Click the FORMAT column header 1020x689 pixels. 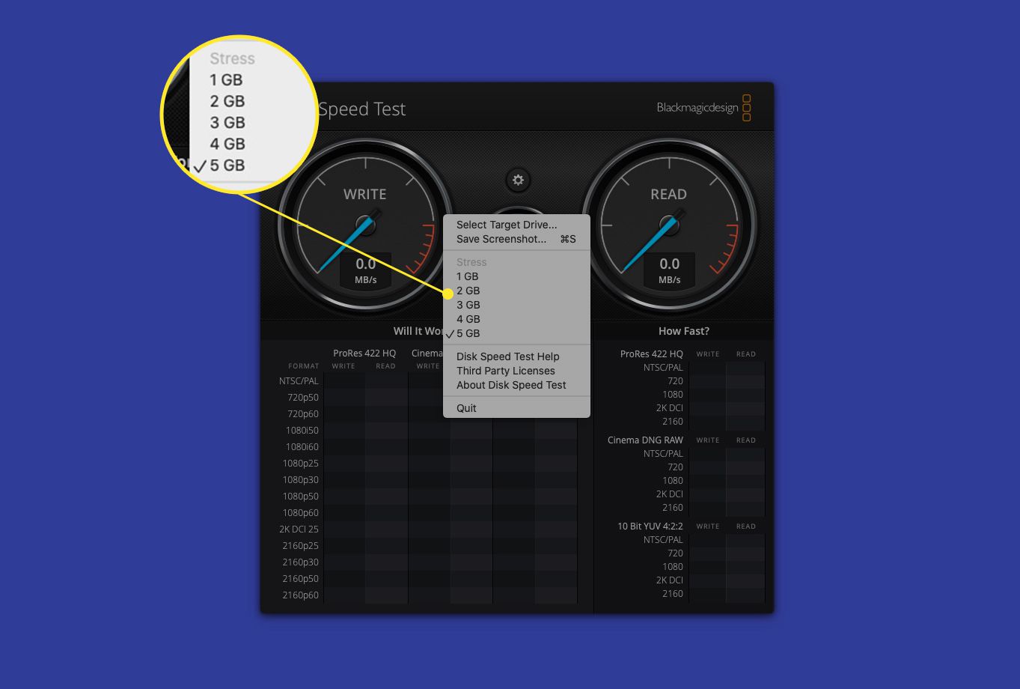pyautogui.click(x=304, y=366)
